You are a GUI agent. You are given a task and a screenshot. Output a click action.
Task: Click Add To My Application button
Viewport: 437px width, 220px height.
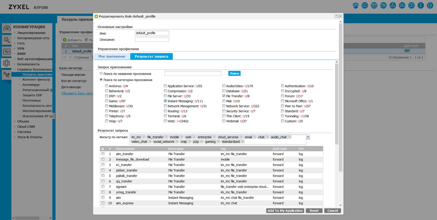coord(285,210)
